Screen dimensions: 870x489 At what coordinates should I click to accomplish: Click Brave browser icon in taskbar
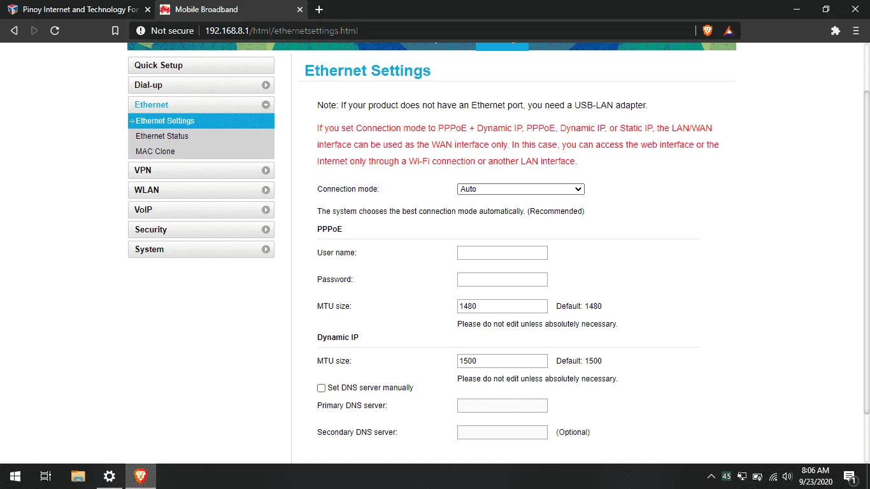point(140,476)
